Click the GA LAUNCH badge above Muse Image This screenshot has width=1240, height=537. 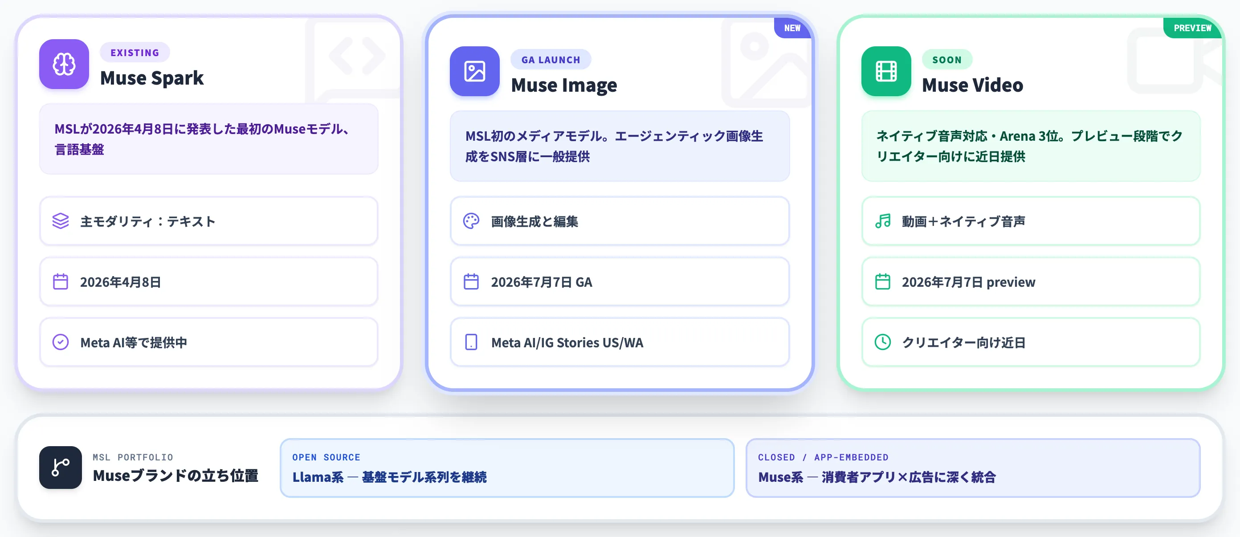[x=551, y=60]
